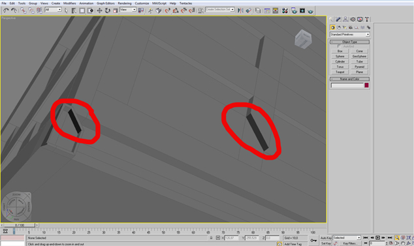Activate the Select Object arrow tool
Viewport: 414px width, 246px height.
[x=66, y=10]
